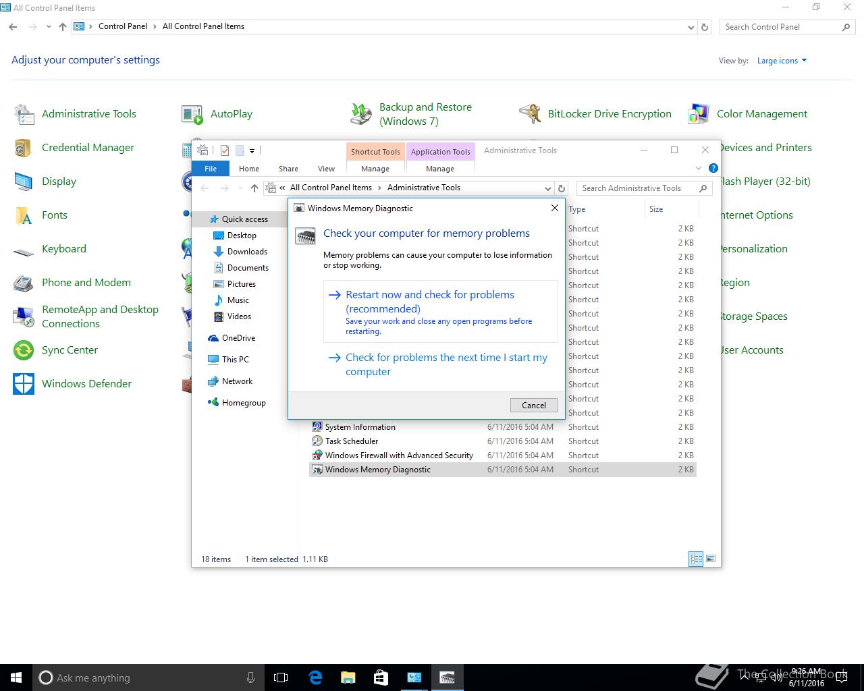The image size is (864, 691).
Task: Open Color Management icon
Action: pyautogui.click(x=699, y=114)
